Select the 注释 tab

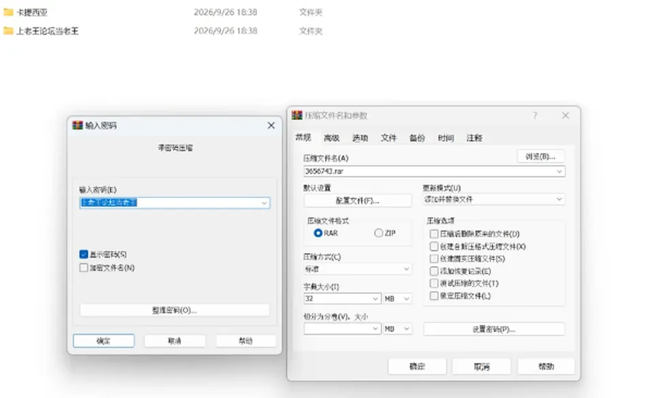[474, 138]
